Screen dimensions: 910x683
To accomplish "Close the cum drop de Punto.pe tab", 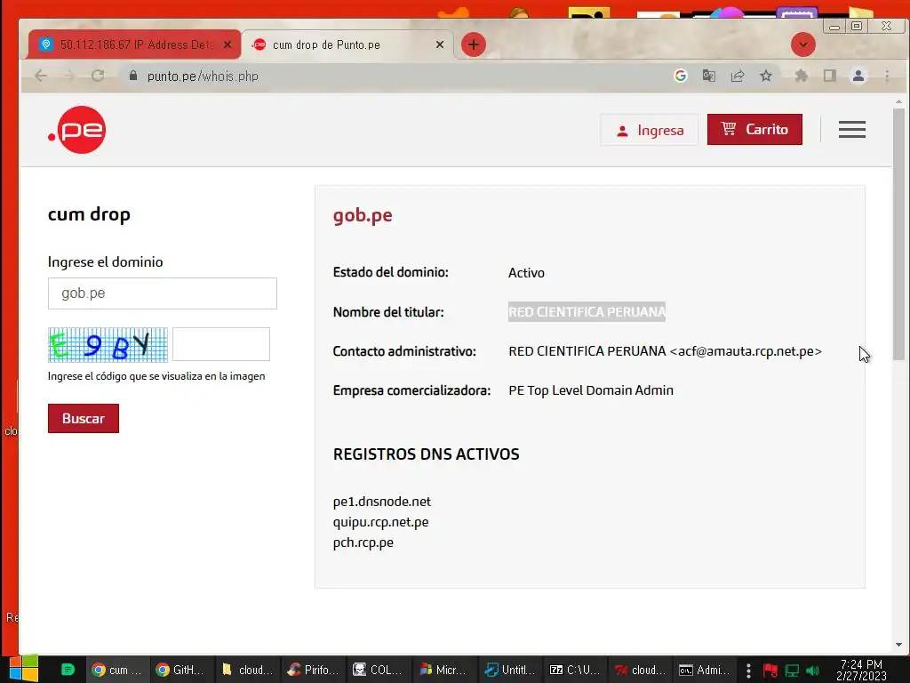I will 440,44.
